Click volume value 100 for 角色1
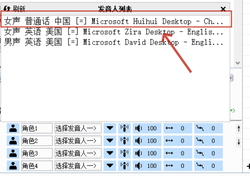Screen dimensions: 250x176 pos(152,128)
